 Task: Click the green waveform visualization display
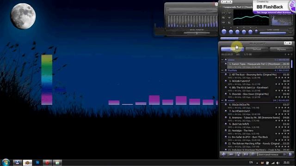(251, 18)
